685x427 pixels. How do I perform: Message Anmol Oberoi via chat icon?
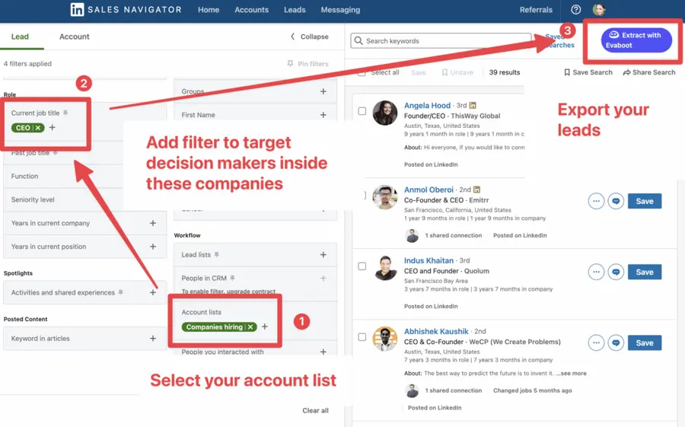[616, 201]
